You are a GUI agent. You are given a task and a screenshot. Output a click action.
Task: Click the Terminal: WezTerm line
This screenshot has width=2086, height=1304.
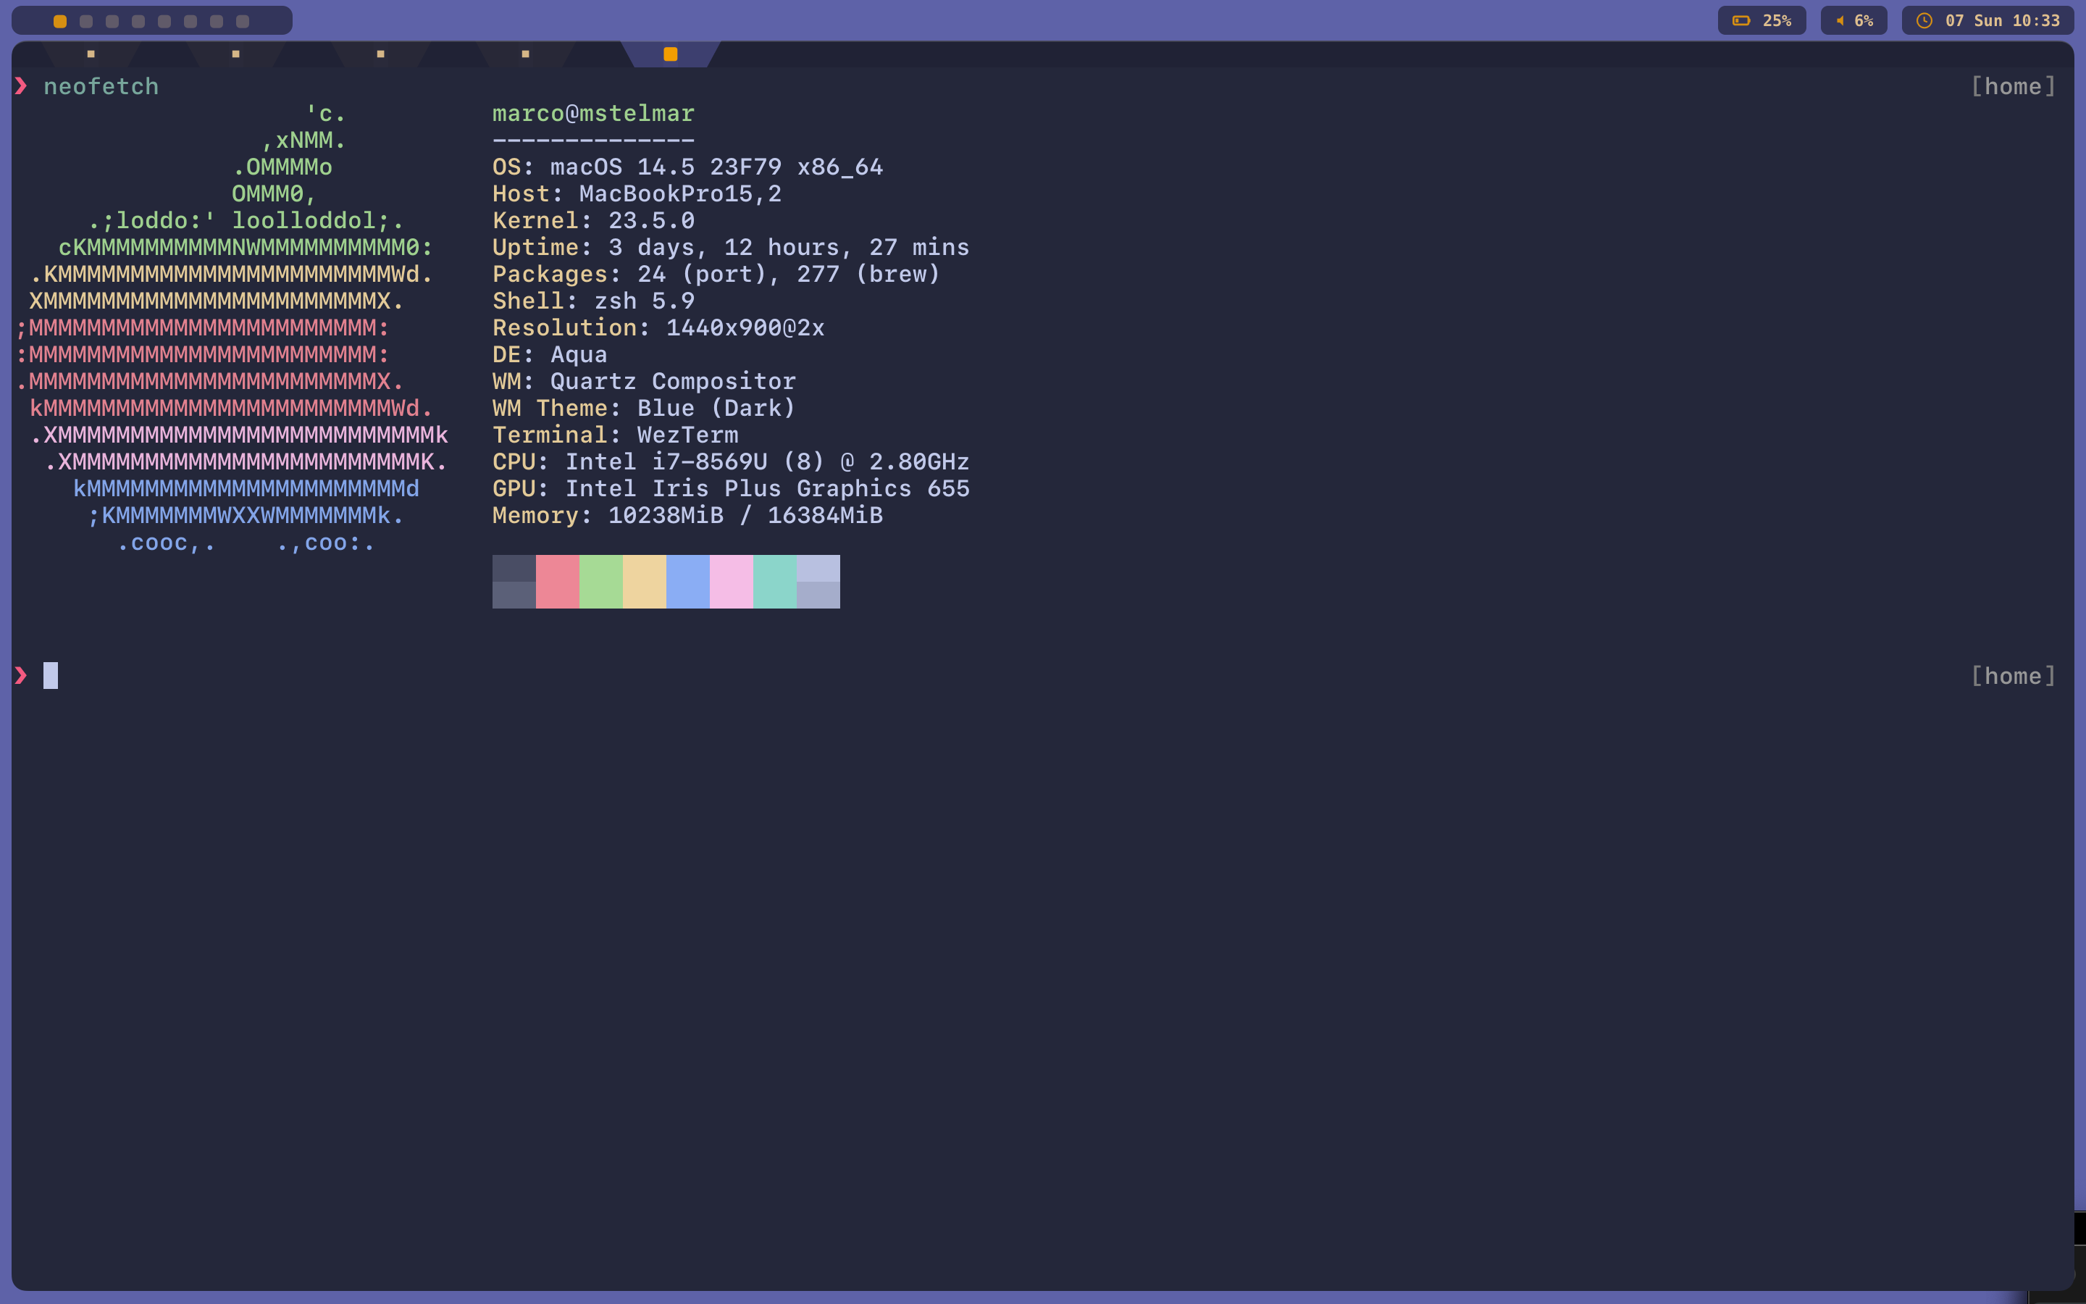click(616, 435)
